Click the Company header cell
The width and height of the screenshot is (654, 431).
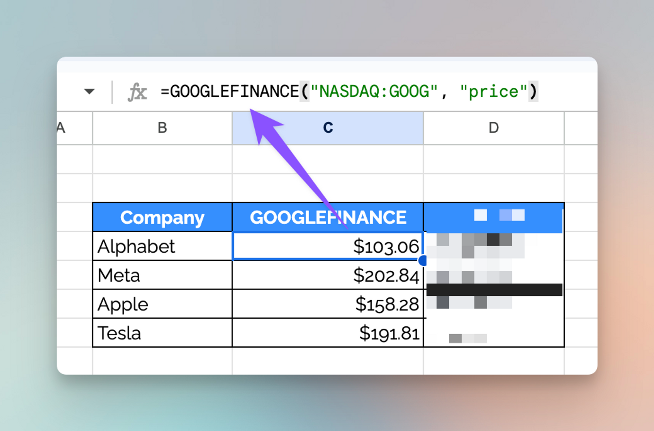162,217
